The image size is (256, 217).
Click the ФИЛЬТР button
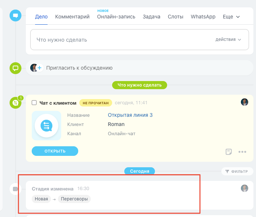coord(237,172)
